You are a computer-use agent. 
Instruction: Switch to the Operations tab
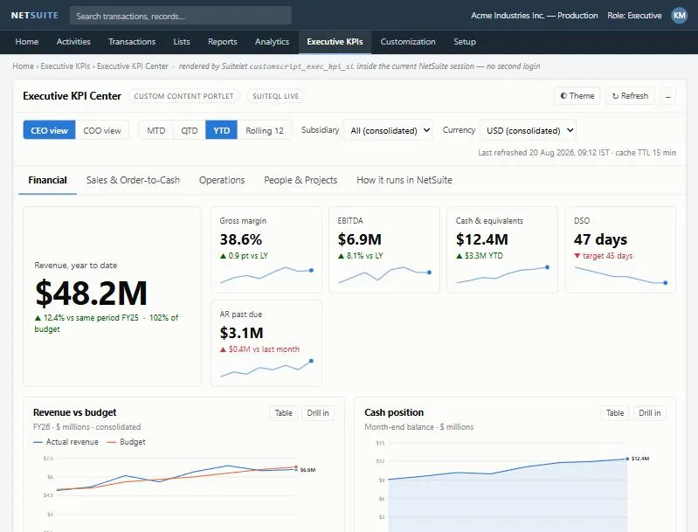click(222, 180)
